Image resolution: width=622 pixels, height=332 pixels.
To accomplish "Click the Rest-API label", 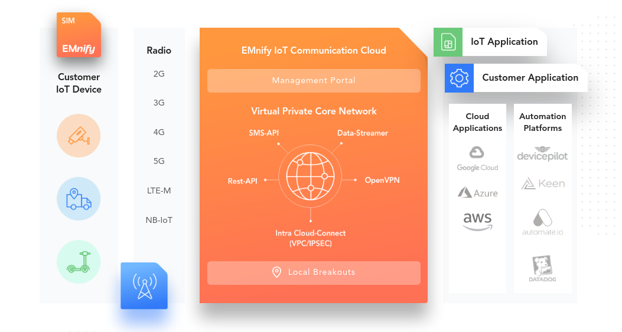I will pyautogui.click(x=242, y=181).
